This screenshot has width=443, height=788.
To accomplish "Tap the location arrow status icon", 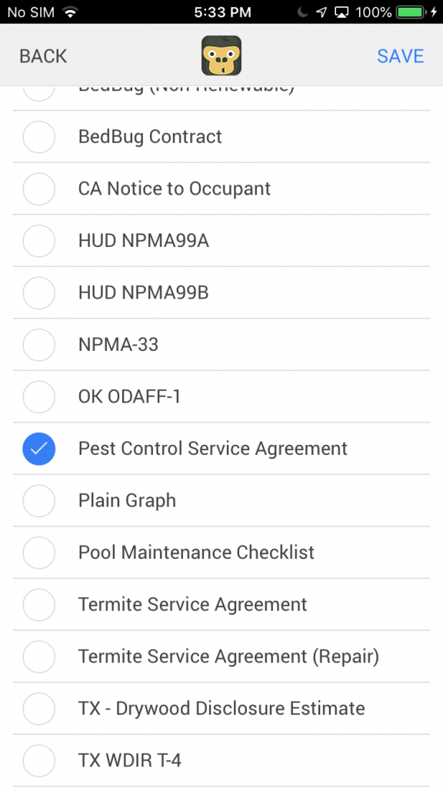I will click(321, 12).
